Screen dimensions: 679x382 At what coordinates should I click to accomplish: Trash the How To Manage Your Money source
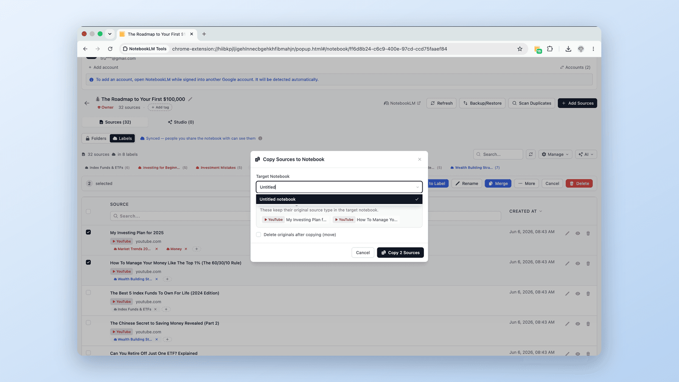[x=588, y=264]
